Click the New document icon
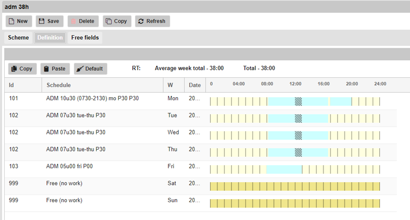 (11, 21)
